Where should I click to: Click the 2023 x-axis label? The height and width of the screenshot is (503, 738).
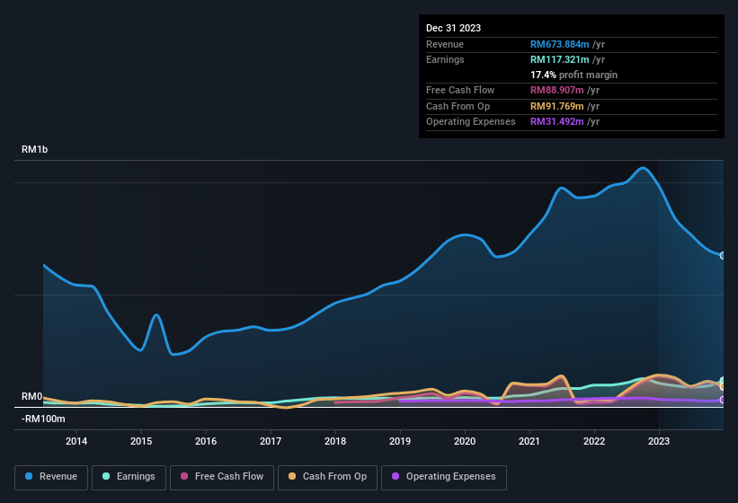point(659,441)
